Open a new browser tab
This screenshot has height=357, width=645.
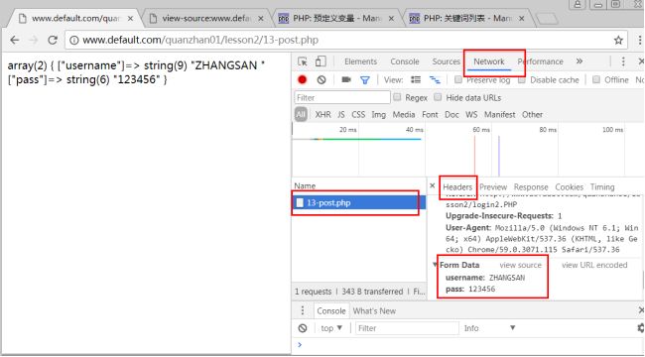548,19
